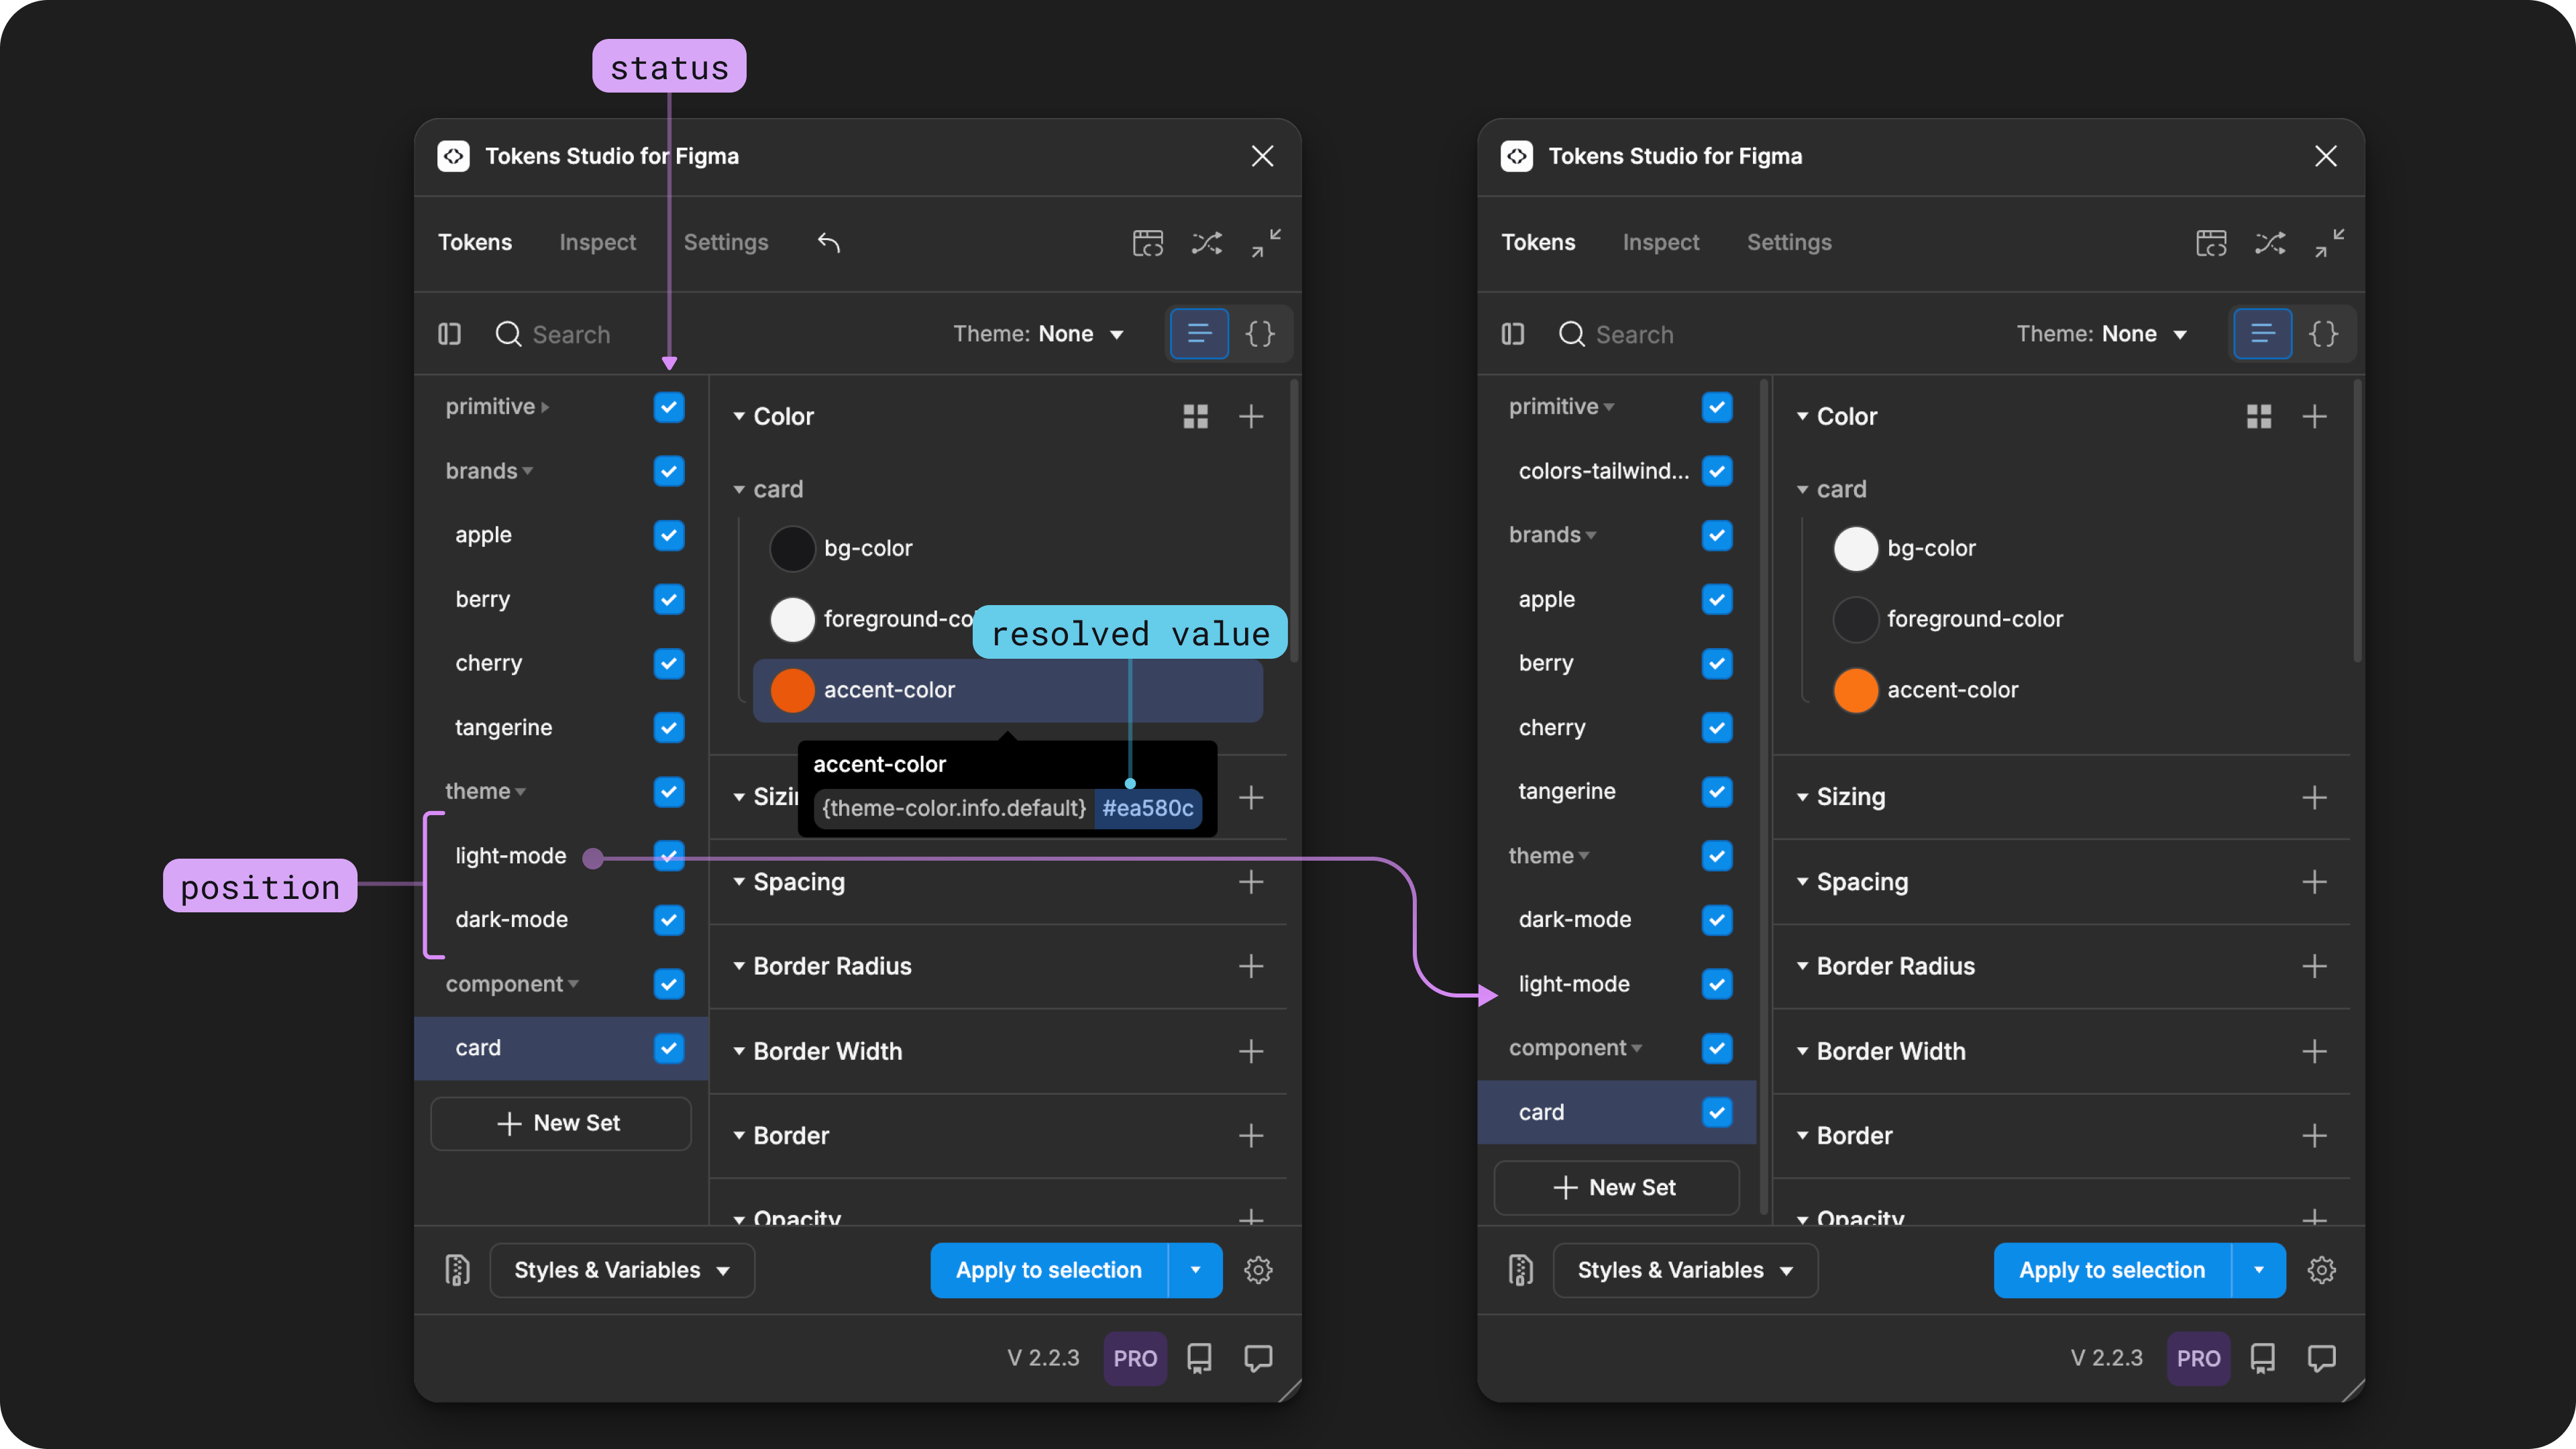
Task: Switch left panel to JSON view
Action: point(1260,334)
